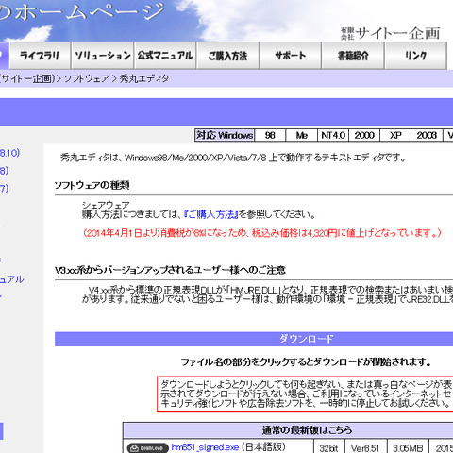453x453 pixels.
Task: Click the ソフトウェア breadcrumb link
Action: 87,78
